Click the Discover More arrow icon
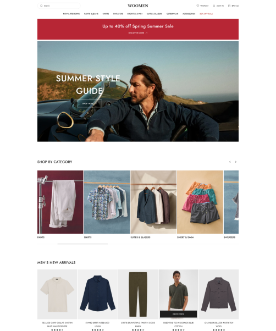 (x=147, y=33)
